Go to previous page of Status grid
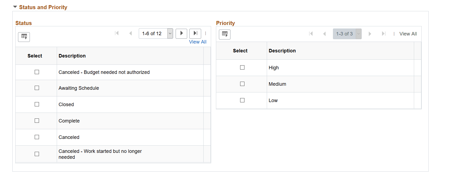 pos(131,33)
